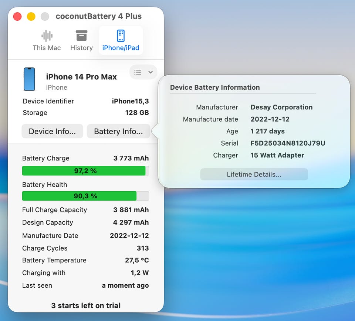Click the coconutBattery 4 Plus window title
The width and height of the screenshot is (355, 321).
[99, 16]
